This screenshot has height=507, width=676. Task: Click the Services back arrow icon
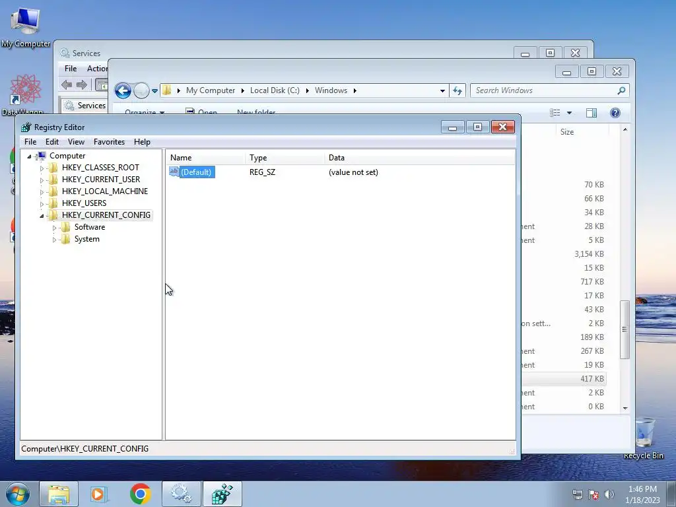[67, 85]
